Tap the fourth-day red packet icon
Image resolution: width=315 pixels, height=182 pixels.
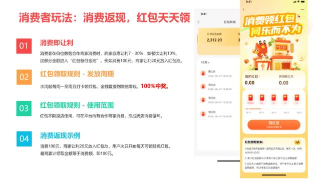[285, 98]
